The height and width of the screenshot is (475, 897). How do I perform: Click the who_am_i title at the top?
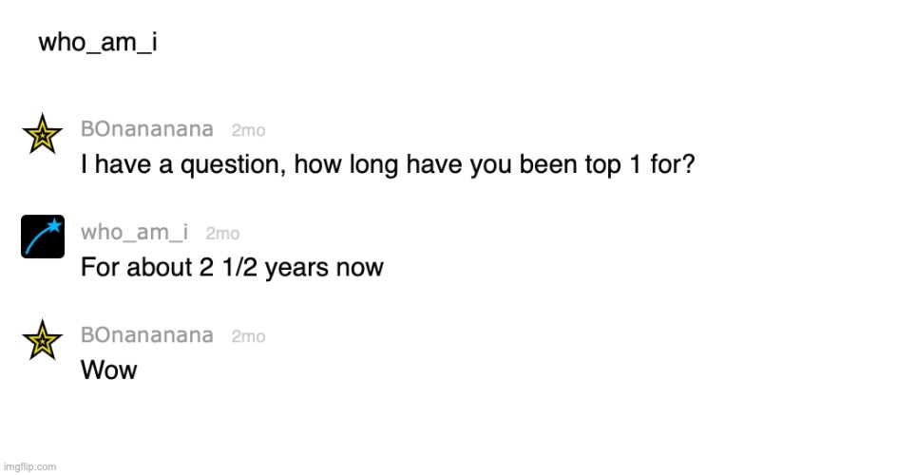98,43
